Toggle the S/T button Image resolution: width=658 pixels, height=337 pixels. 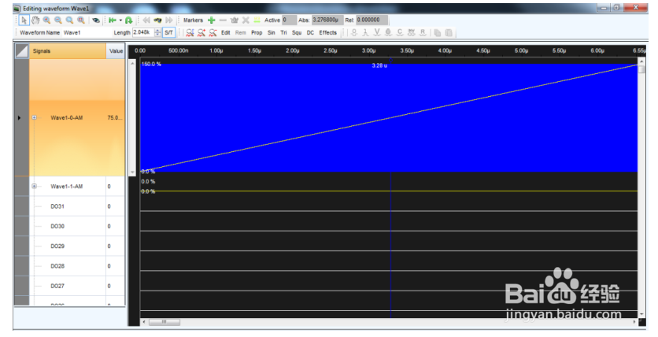[x=168, y=32]
